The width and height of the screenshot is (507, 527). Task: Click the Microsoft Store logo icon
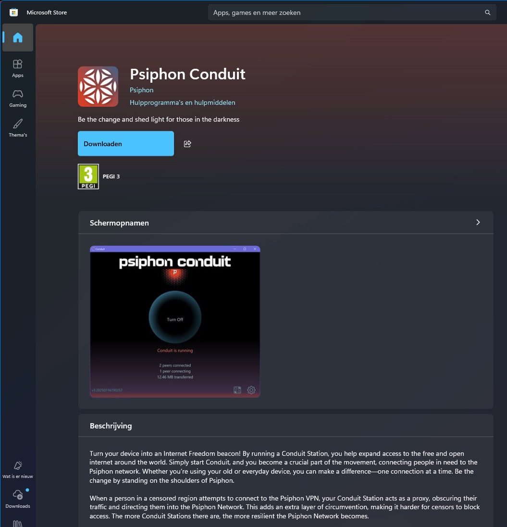coord(14,13)
